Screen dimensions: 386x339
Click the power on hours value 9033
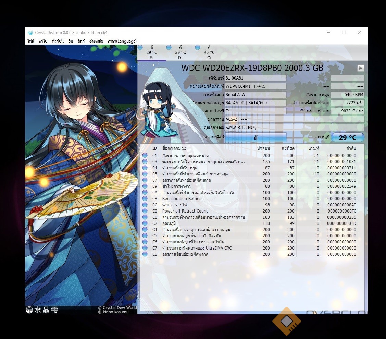(347, 111)
